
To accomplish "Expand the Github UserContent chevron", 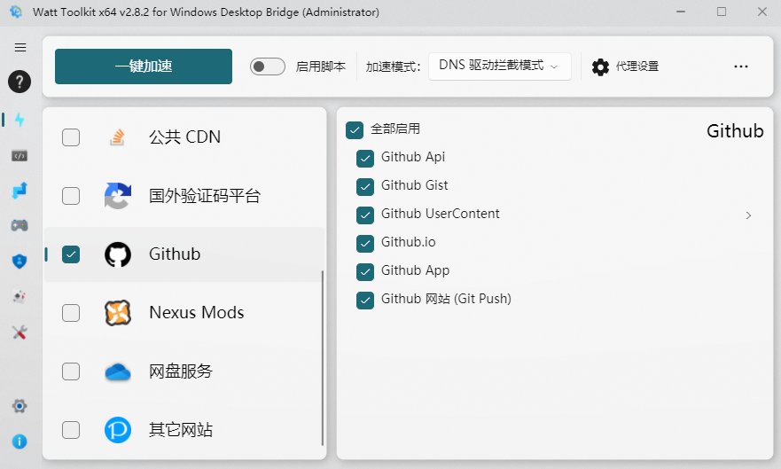I will pos(749,215).
